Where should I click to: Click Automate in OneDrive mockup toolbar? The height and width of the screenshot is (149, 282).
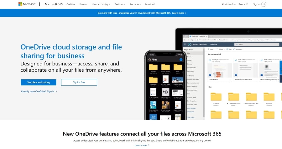pos(238,49)
